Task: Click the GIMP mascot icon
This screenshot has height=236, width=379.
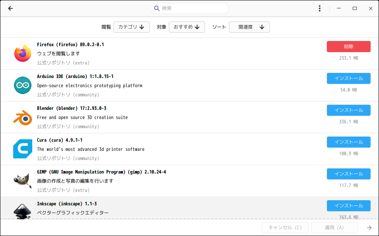Action: pos(23,180)
